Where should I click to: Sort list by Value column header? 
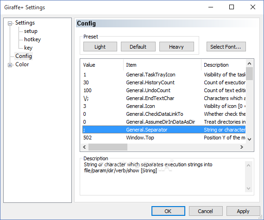102,65
